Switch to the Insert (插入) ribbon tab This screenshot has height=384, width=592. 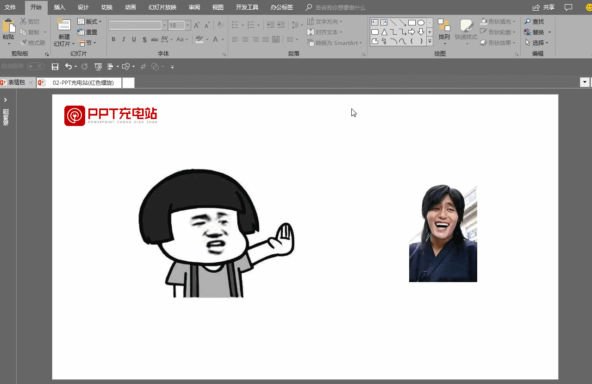(59, 7)
